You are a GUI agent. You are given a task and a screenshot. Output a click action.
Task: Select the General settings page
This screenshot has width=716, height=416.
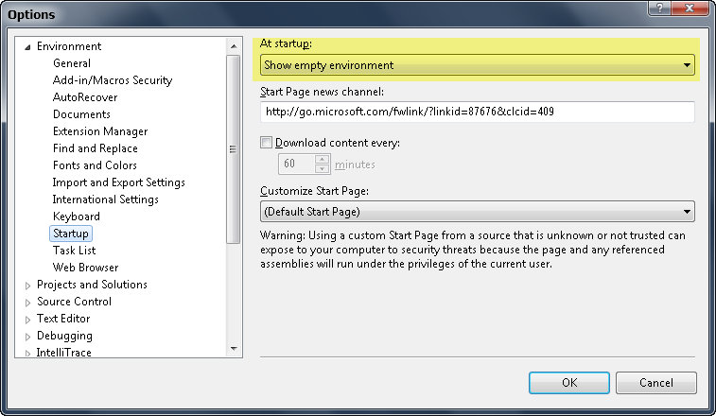pos(72,63)
